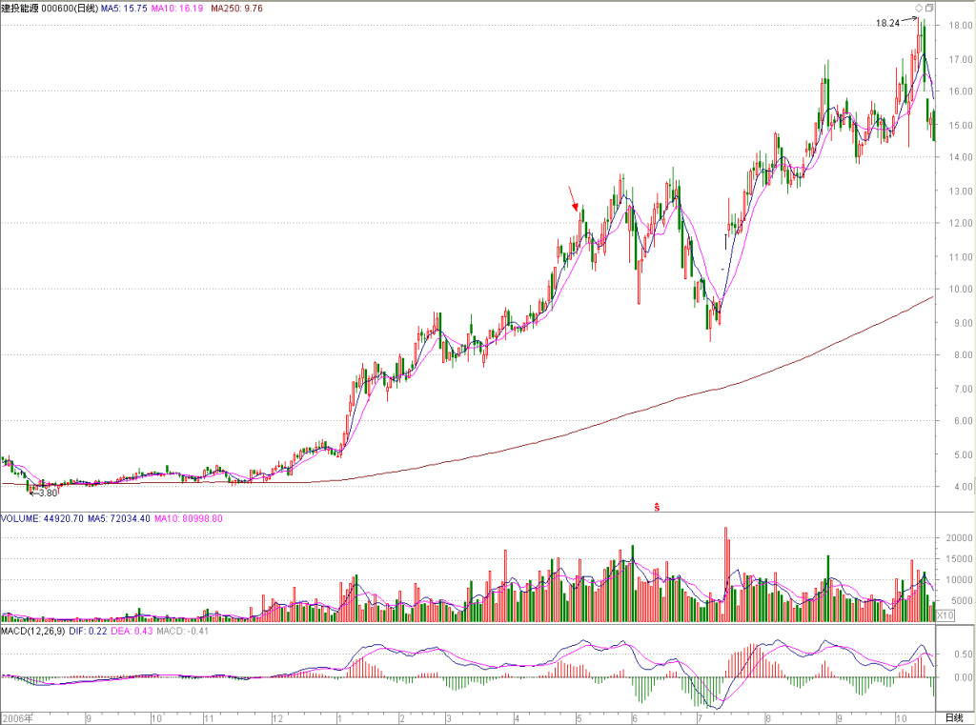The height and width of the screenshot is (725, 976).
Task: Click the VOLUME: 44920.70 label
Action: pos(42,518)
